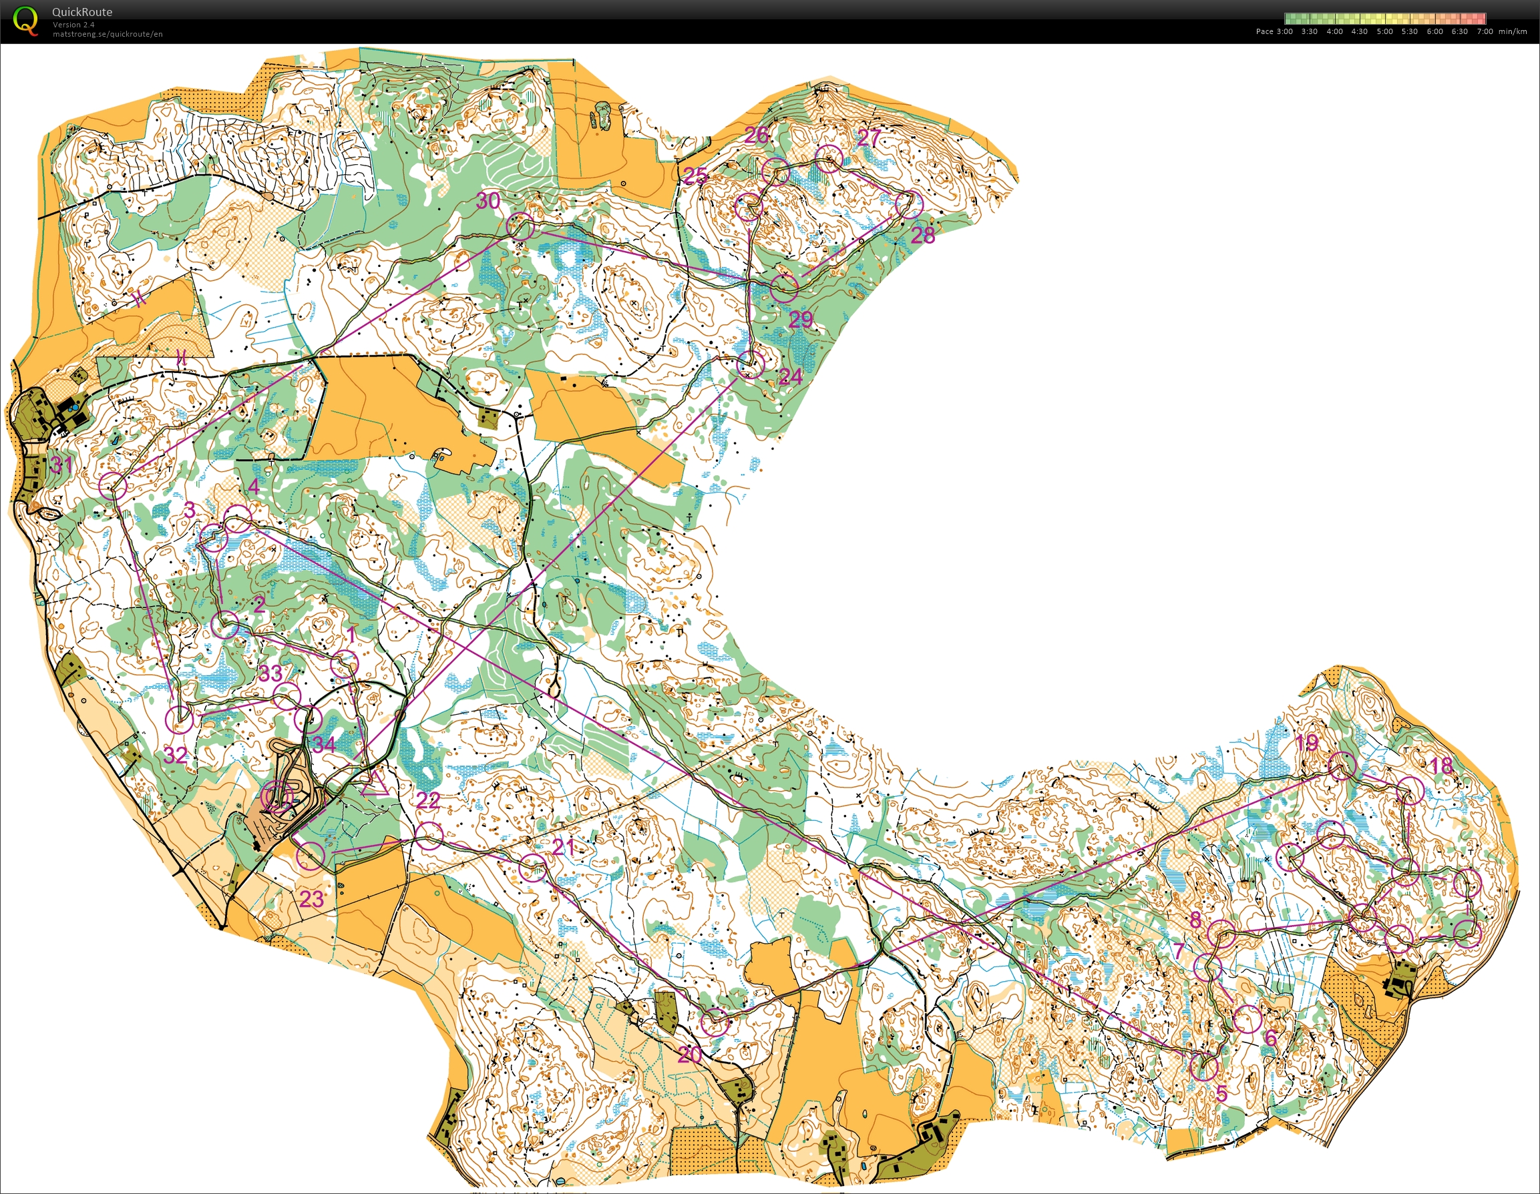
Task: Click control circle 1
Action: tap(344, 663)
